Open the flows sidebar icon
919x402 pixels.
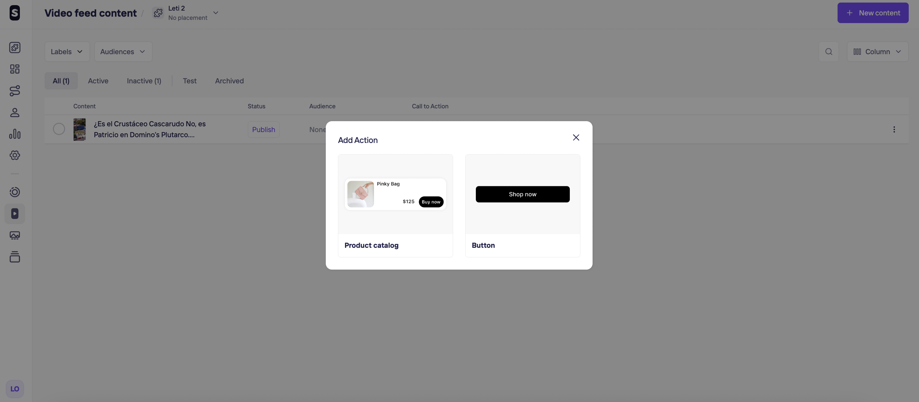15,91
